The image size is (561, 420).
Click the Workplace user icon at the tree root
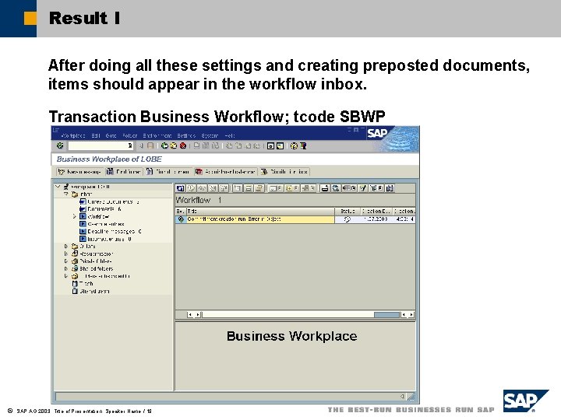(x=66, y=187)
